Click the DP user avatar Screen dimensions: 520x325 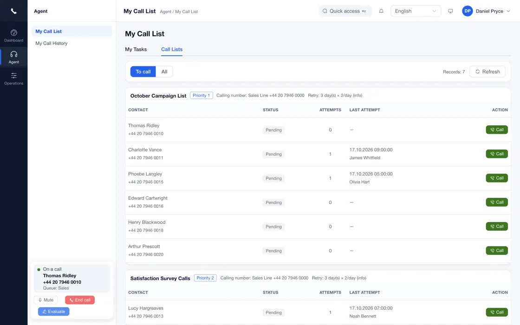[x=467, y=11]
